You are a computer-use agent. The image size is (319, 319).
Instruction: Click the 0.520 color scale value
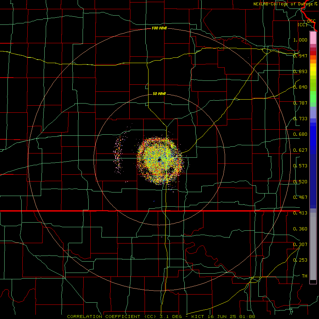click(x=300, y=182)
